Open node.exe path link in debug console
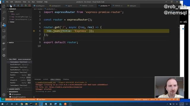190x106 pixels. (46, 82)
